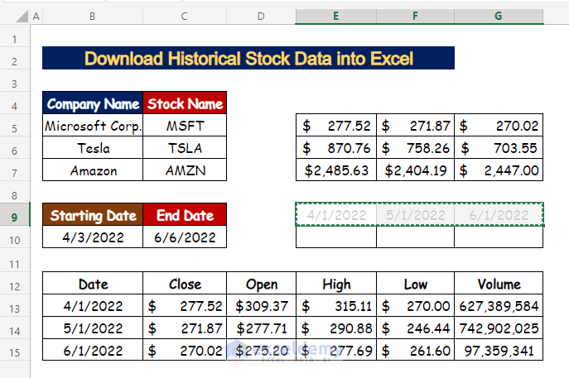Select the 'Close' table header
569x378 pixels.
[x=185, y=284]
